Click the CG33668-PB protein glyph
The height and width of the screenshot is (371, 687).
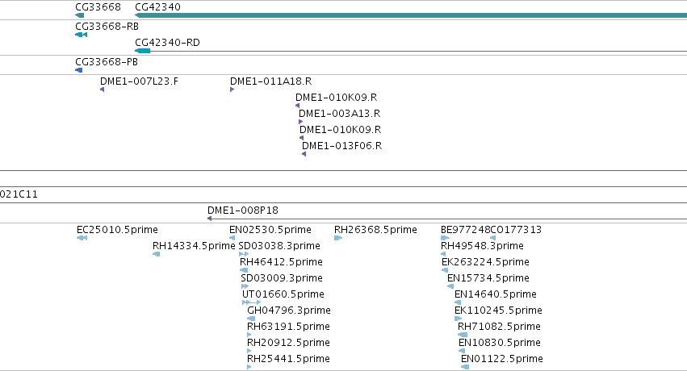tap(79, 70)
